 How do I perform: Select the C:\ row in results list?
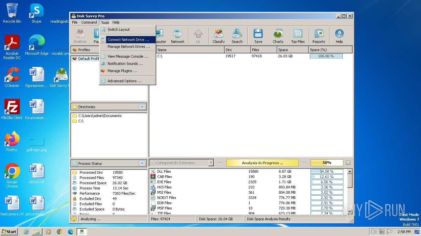(x=251, y=56)
